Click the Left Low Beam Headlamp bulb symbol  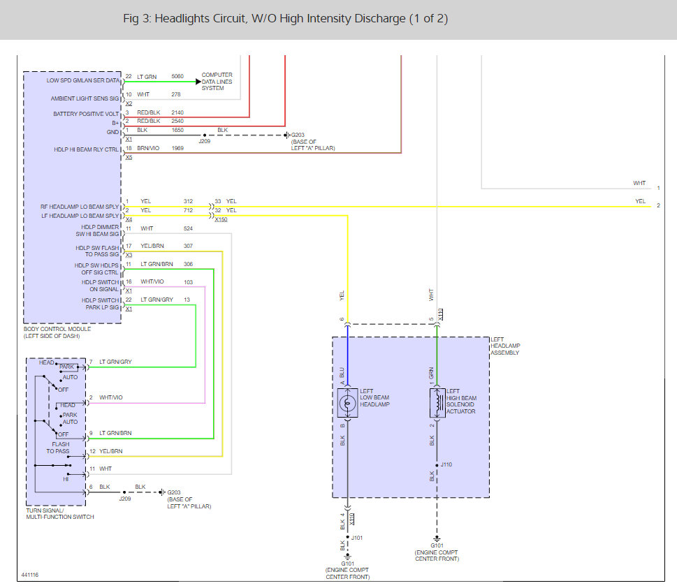pyautogui.click(x=347, y=403)
